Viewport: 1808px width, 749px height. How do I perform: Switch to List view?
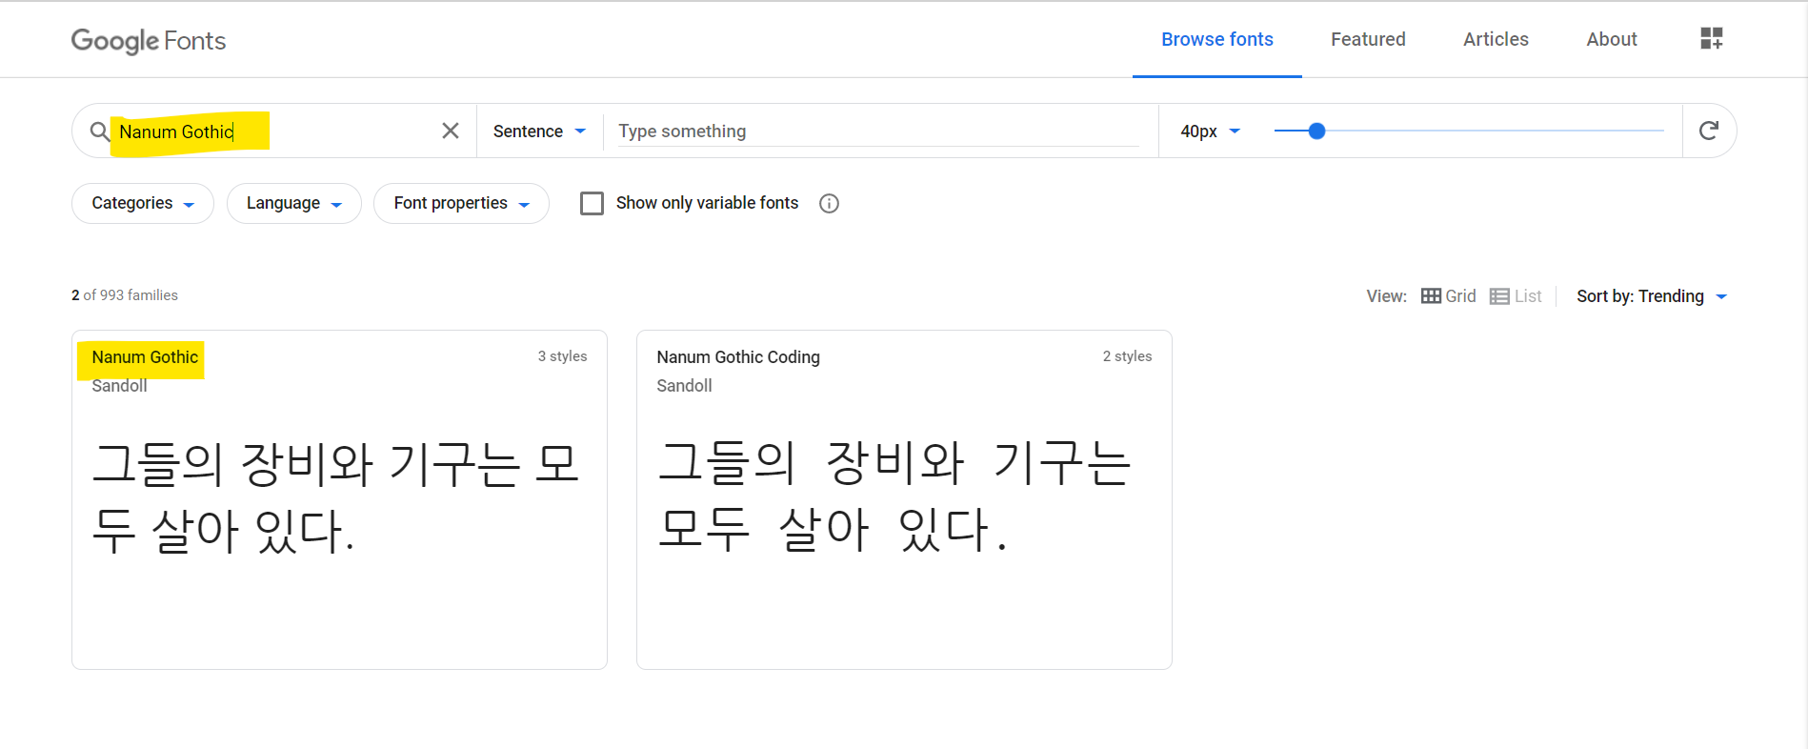coord(1516,296)
